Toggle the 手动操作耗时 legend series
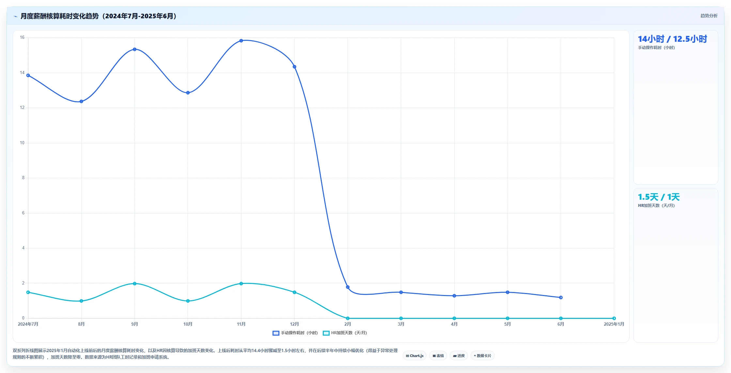731x373 pixels. [295, 333]
